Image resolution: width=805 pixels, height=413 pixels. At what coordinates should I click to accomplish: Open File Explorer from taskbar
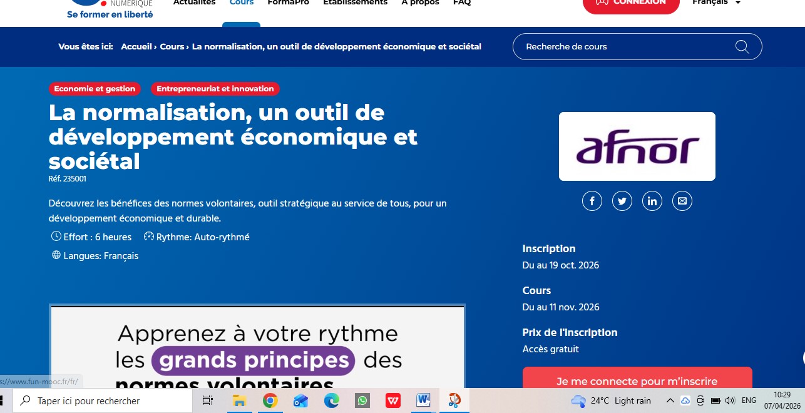[x=239, y=400]
